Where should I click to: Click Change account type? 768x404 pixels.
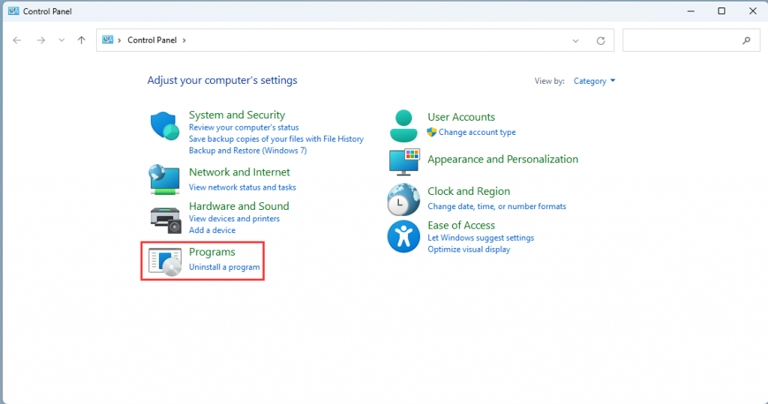point(477,132)
